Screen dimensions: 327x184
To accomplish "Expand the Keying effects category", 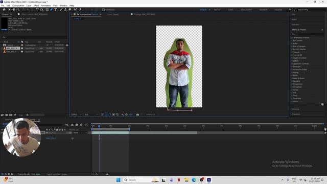I will [x=291, y=73].
